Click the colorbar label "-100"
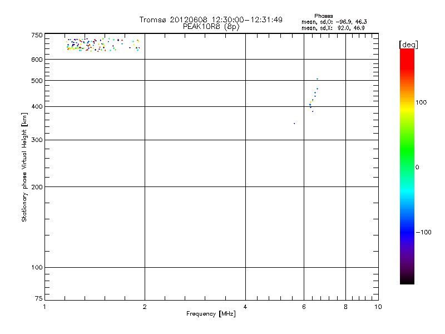Viewport: 445px width, 334px height. 423,232
